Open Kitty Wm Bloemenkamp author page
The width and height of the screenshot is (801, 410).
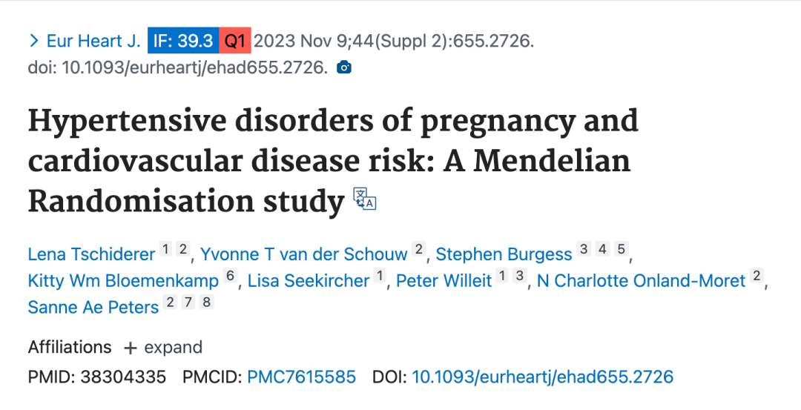pyautogui.click(x=123, y=281)
